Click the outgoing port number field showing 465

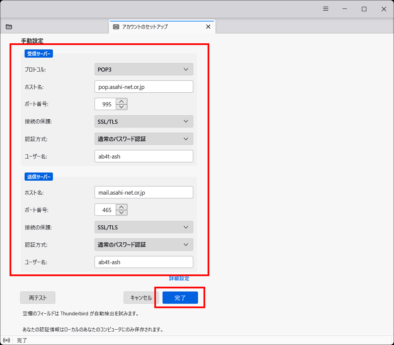pyautogui.click(x=105, y=210)
